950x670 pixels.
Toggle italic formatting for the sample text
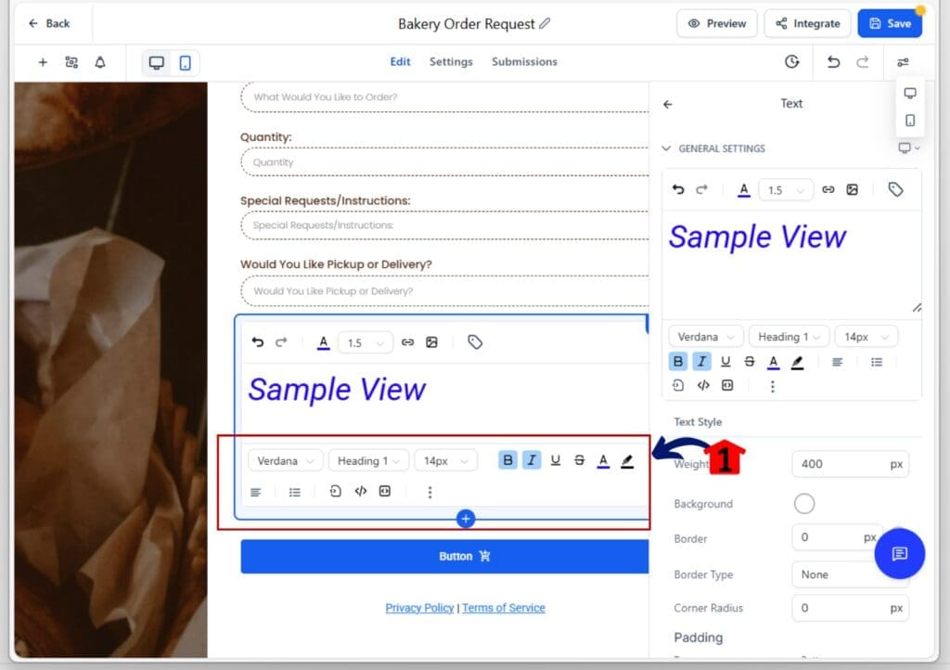(x=532, y=459)
